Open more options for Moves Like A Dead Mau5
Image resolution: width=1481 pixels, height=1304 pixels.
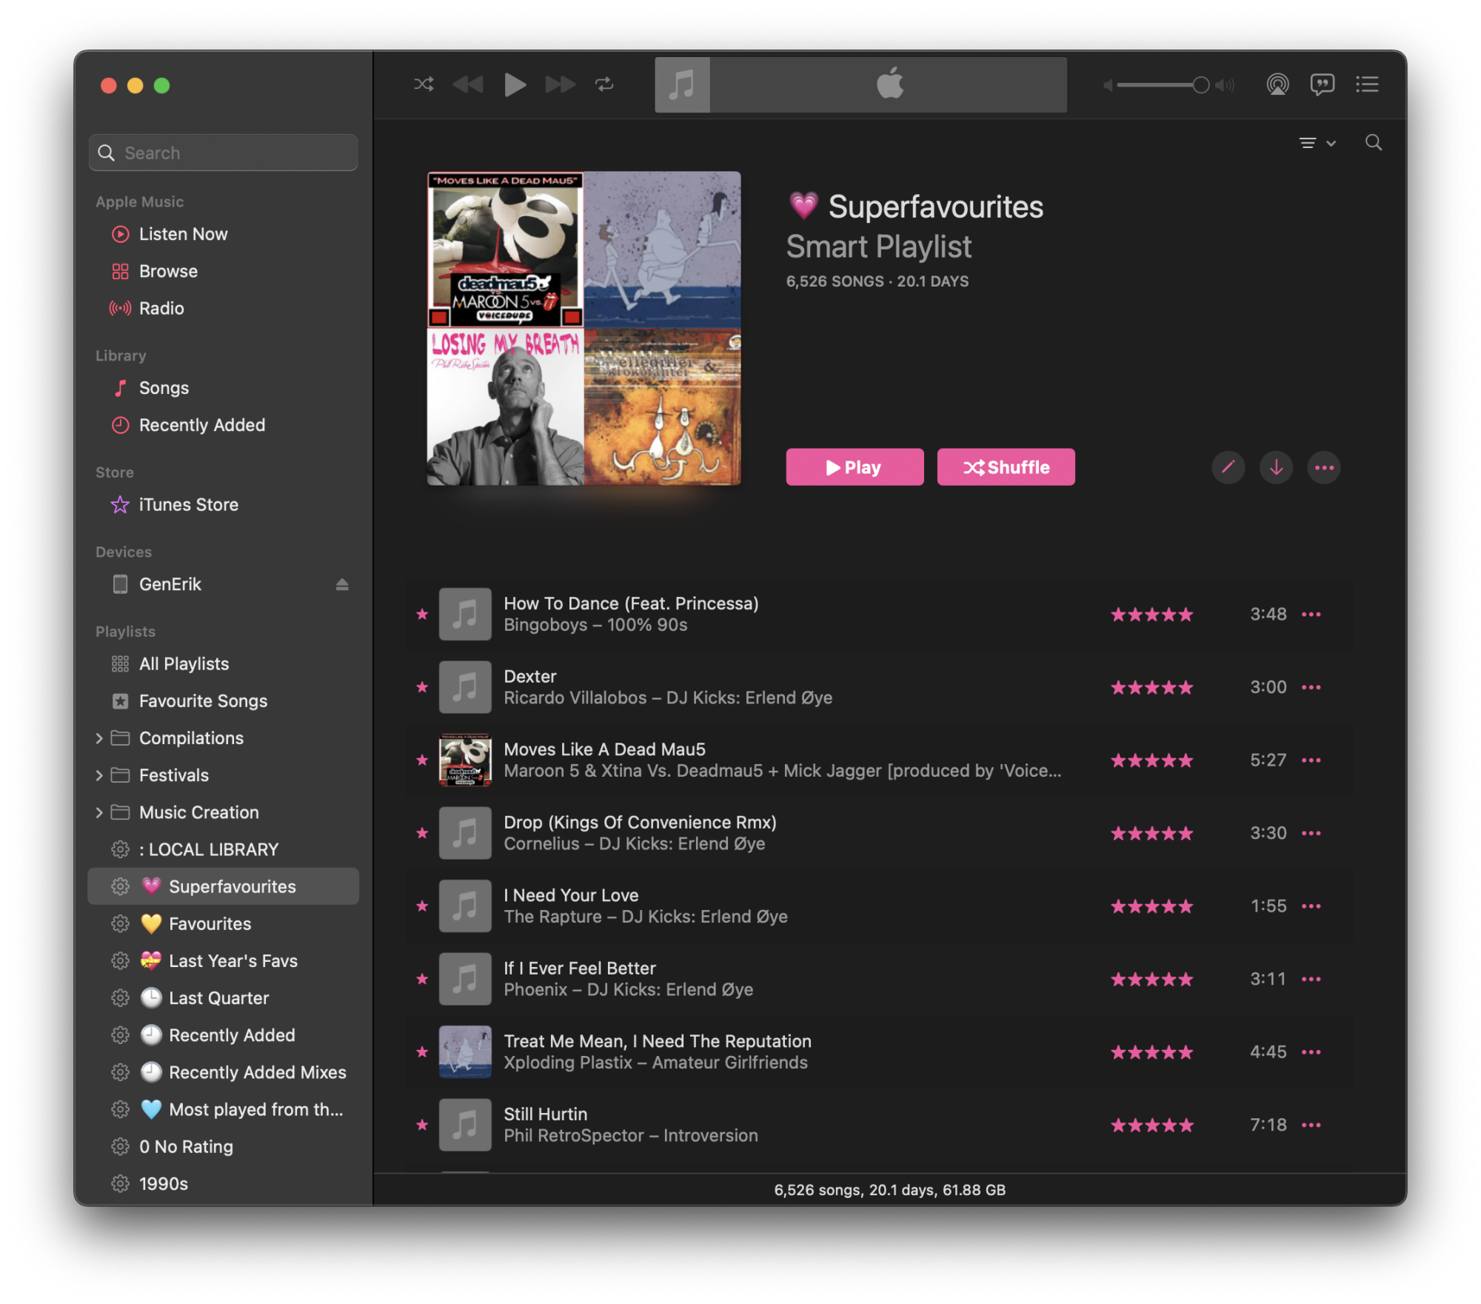pyautogui.click(x=1311, y=760)
